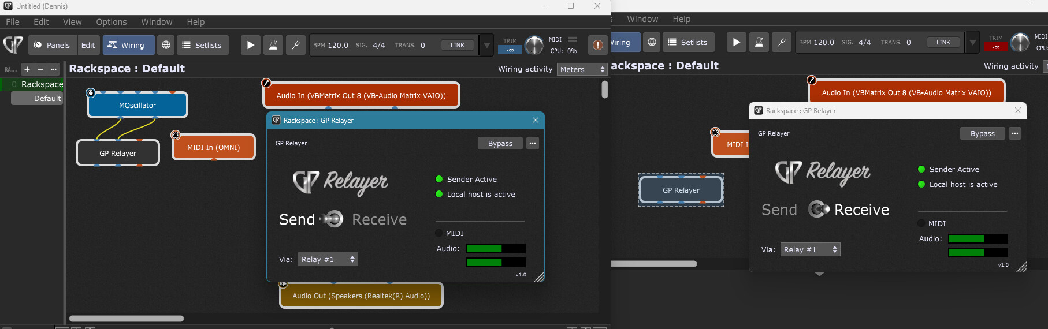Open the Options menu
1048x329 pixels.
111,22
